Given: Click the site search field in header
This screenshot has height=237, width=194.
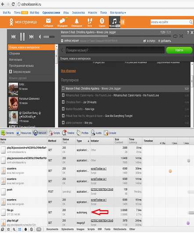Looking at the screenshot, I should pyautogui.click(x=170, y=22).
